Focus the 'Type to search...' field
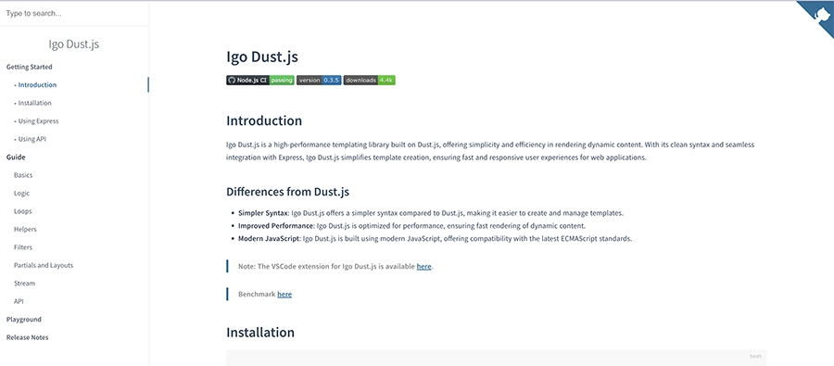834x366 pixels. point(74,13)
